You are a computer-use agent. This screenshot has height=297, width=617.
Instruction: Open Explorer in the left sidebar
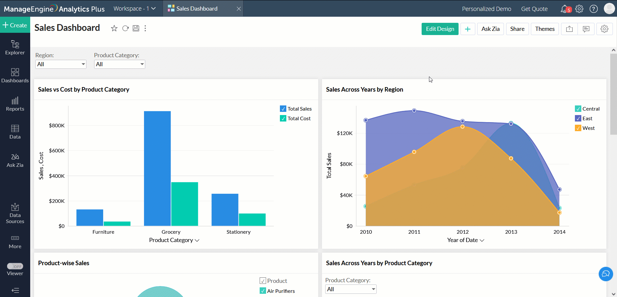15,48
